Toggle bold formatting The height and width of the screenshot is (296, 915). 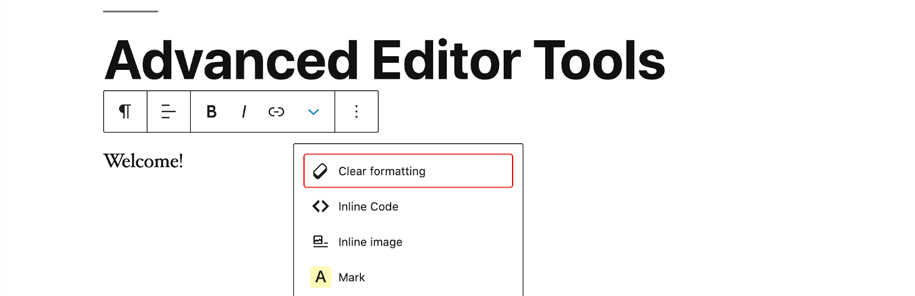212,111
